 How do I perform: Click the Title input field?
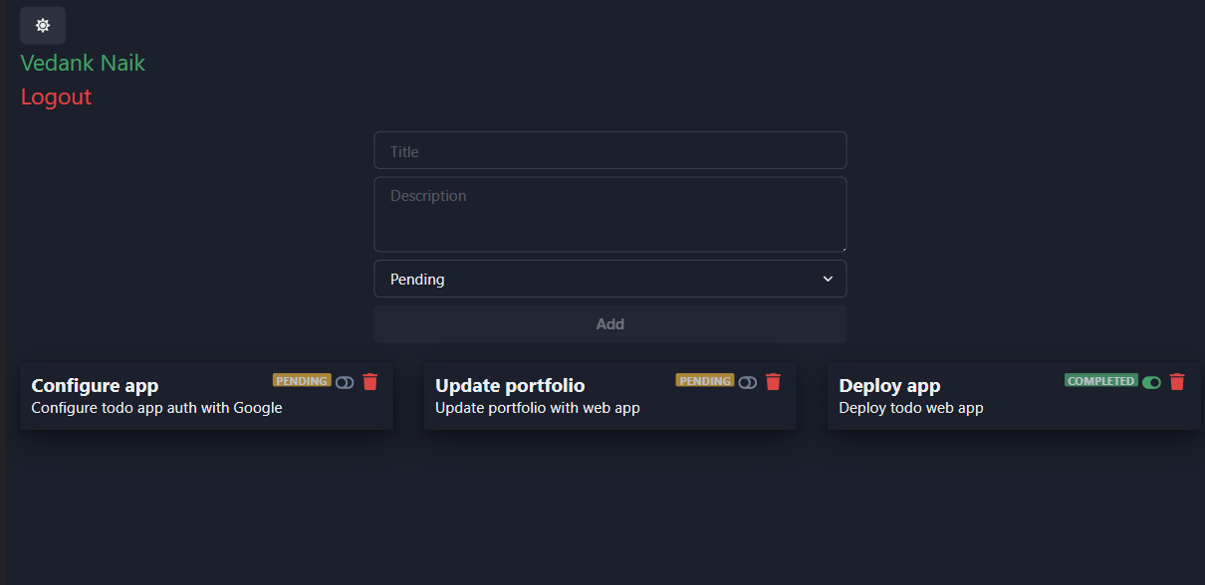pyautogui.click(x=609, y=150)
